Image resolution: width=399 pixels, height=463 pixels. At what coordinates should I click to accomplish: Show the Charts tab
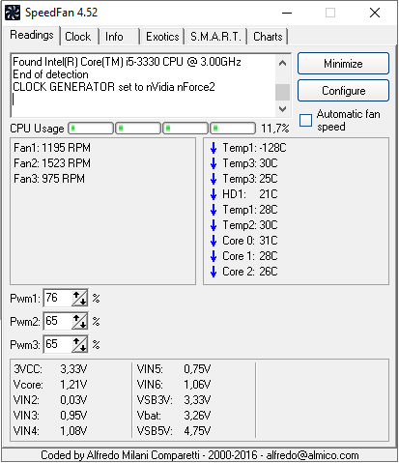(268, 37)
